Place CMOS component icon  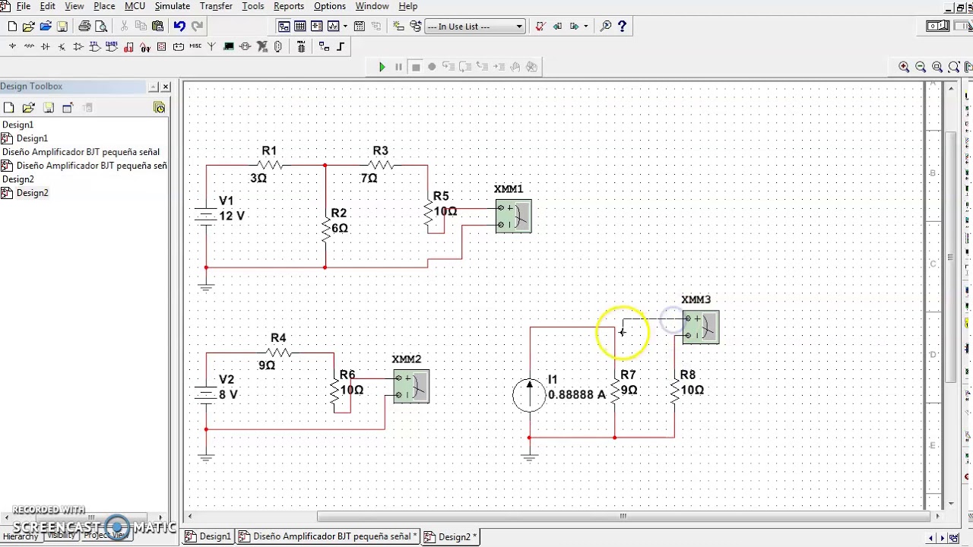point(111,46)
